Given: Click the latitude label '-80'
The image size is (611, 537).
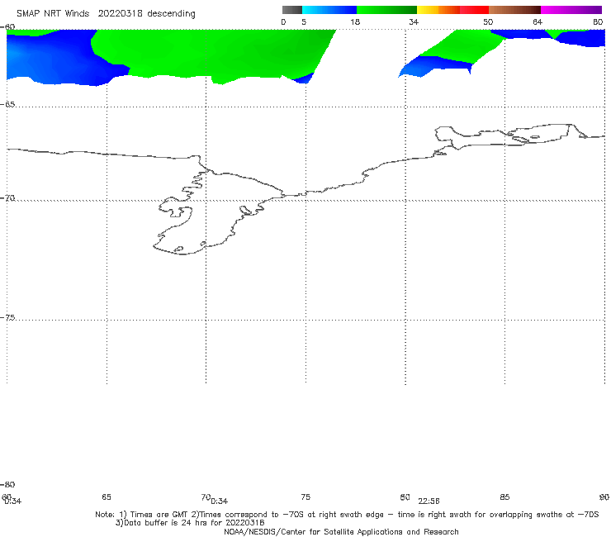Looking at the screenshot, I should pyautogui.click(x=7, y=484).
